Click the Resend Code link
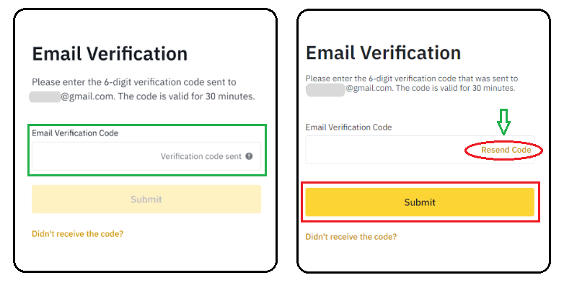577x288 pixels. (506, 150)
